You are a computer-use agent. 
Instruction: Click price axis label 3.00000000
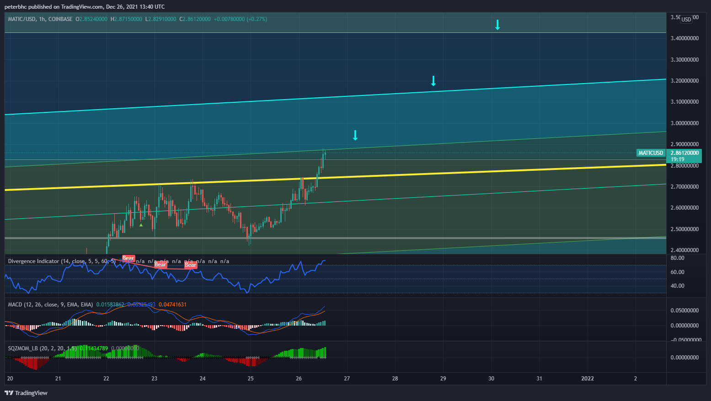coord(684,123)
